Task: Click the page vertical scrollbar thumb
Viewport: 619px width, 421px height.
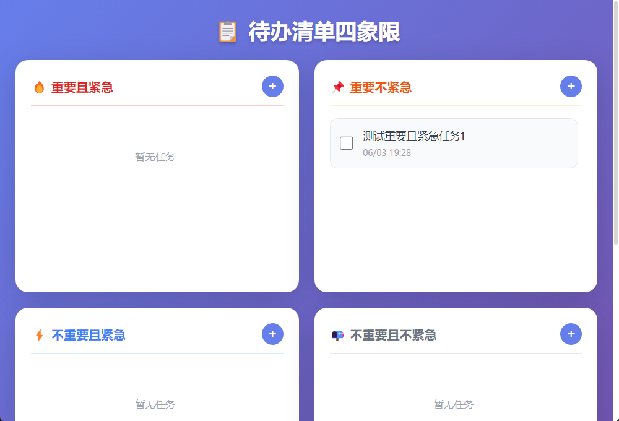Action: (x=615, y=123)
